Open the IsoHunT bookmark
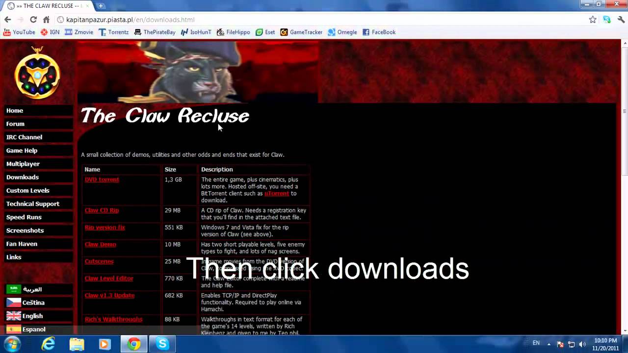Image resolution: width=628 pixels, height=353 pixels. tap(196, 32)
